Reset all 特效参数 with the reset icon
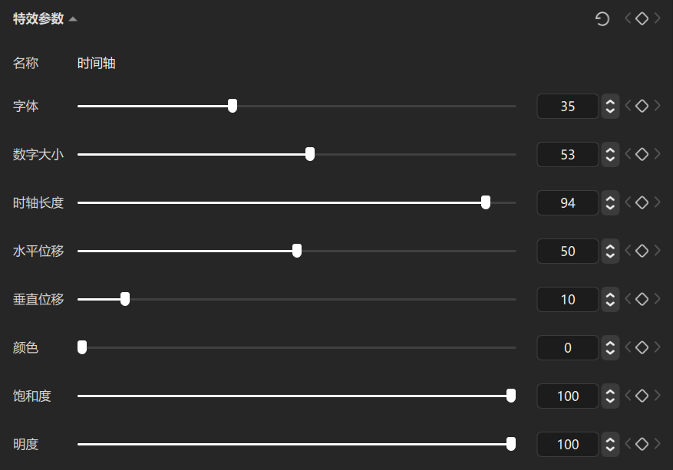The height and width of the screenshot is (470, 673). coord(602,19)
